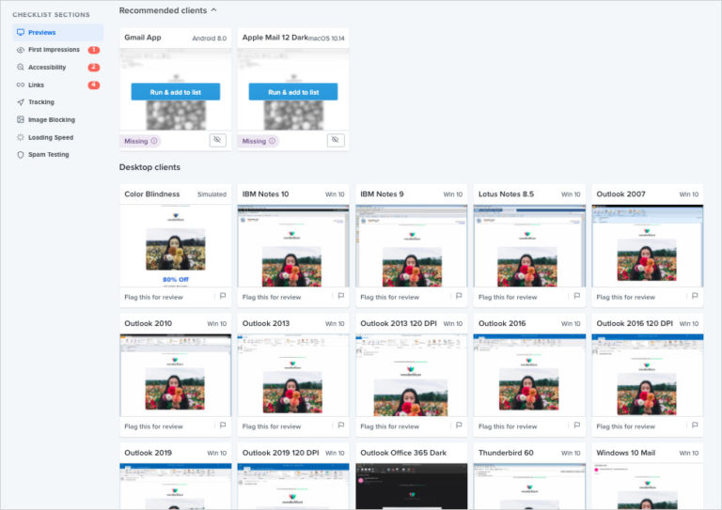
Task: Click the Accessibility magnifier icon
Action: click(x=21, y=67)
